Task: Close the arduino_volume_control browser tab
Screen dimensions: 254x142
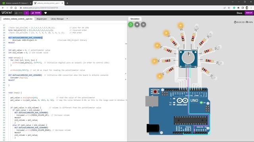Action: [62, 3]
